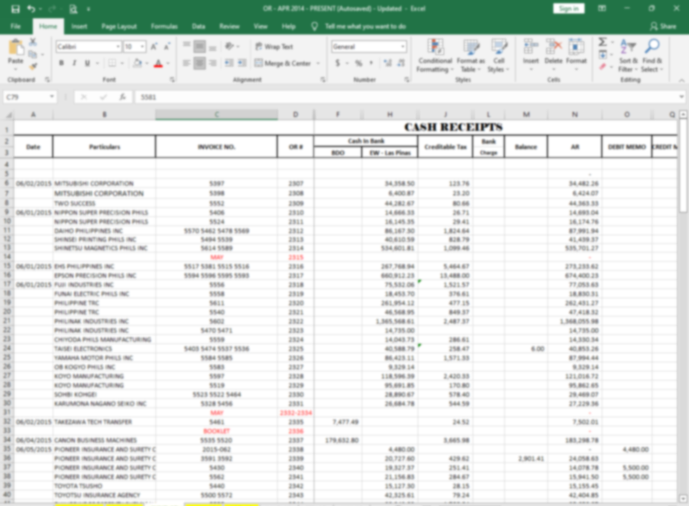The image size is (689, 506).
Task: Click the formula bar showing 5581
Action: [x=377, y=97]
